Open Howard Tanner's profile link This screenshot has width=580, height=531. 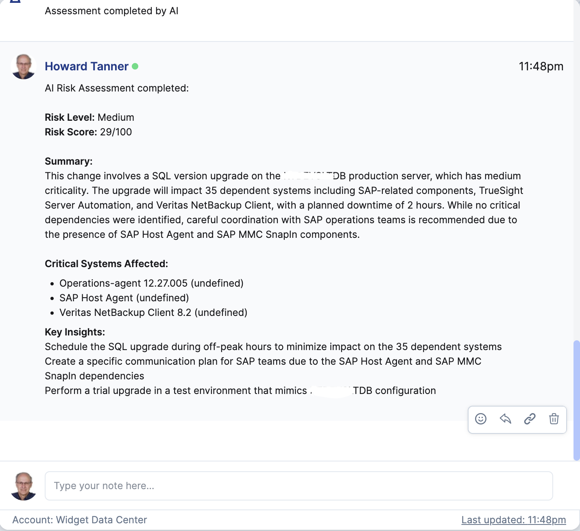[x=87, y=66]
